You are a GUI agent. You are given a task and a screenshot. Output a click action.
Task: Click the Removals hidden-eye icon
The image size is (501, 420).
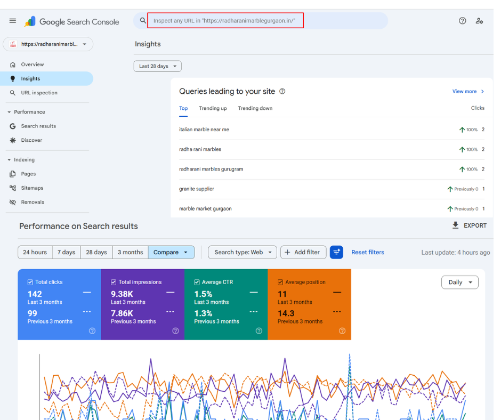click(x=13, y=202)
